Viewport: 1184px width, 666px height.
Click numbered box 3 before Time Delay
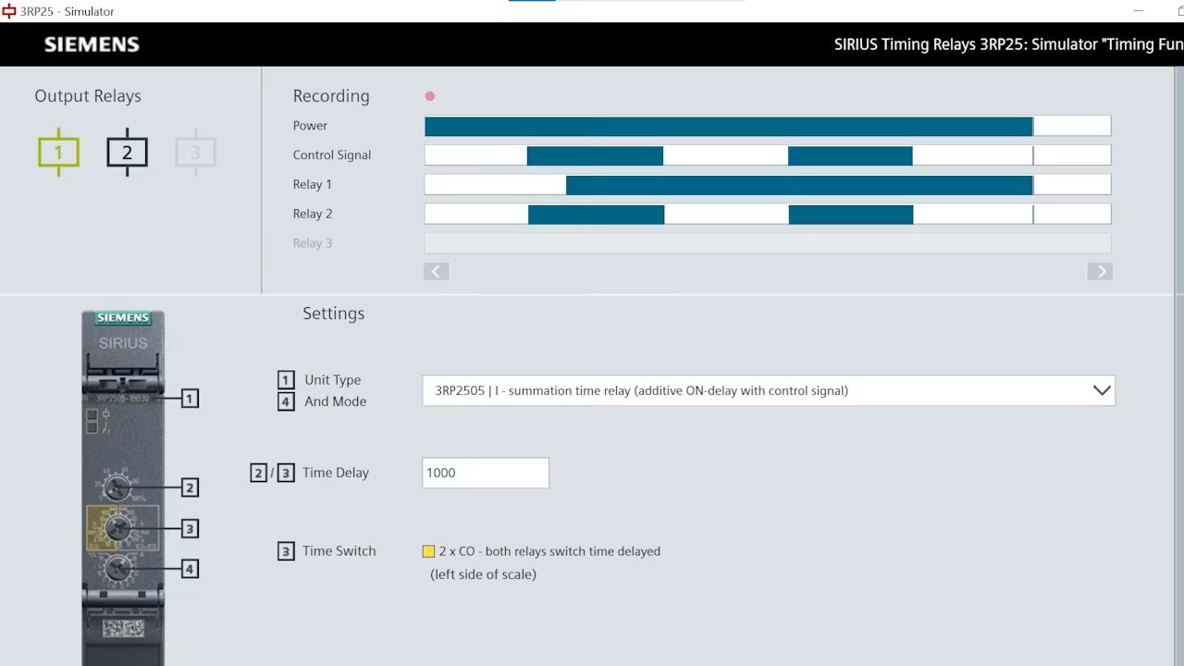[x=286, y=473]
